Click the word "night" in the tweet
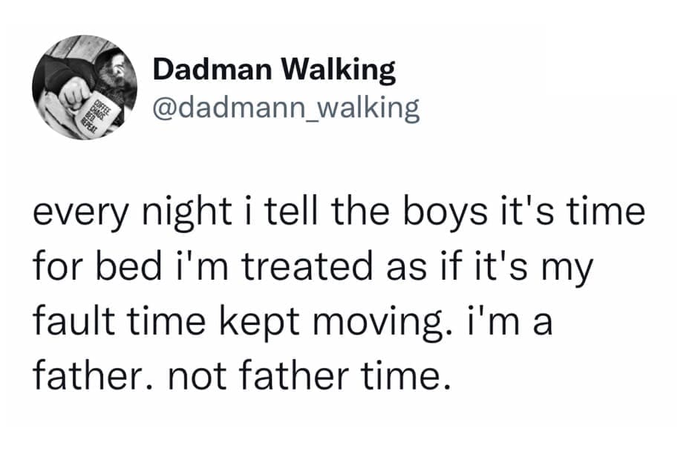689x457 pixels. tap(185, 213)
